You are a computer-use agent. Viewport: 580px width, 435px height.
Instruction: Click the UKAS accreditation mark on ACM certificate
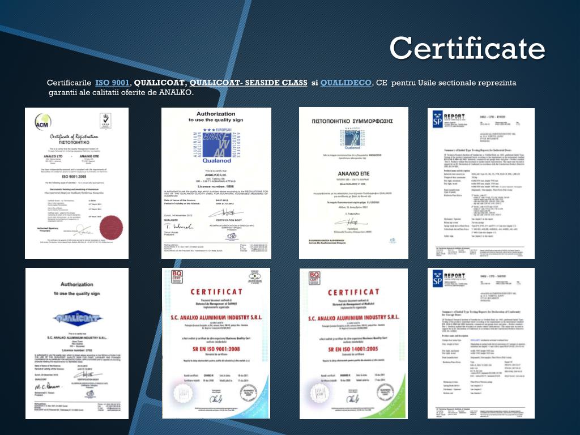[x=106, y=121]
